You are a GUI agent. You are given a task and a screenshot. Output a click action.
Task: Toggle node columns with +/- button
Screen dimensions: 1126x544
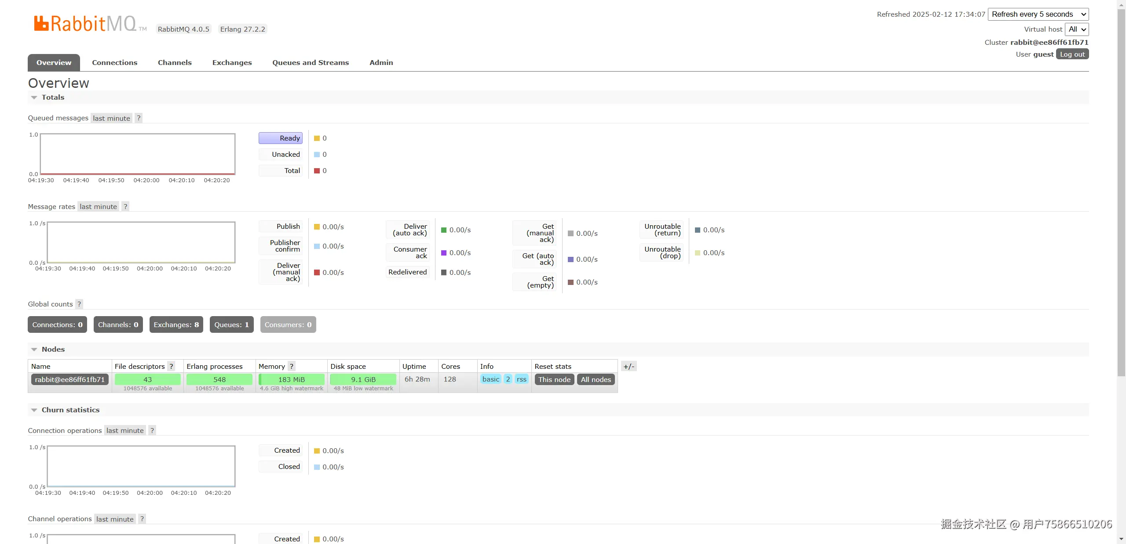(x=629, y=366)
